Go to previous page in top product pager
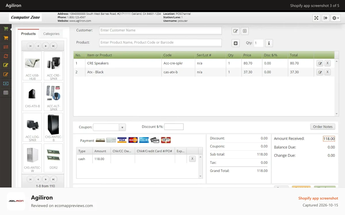 pos(38,46)
